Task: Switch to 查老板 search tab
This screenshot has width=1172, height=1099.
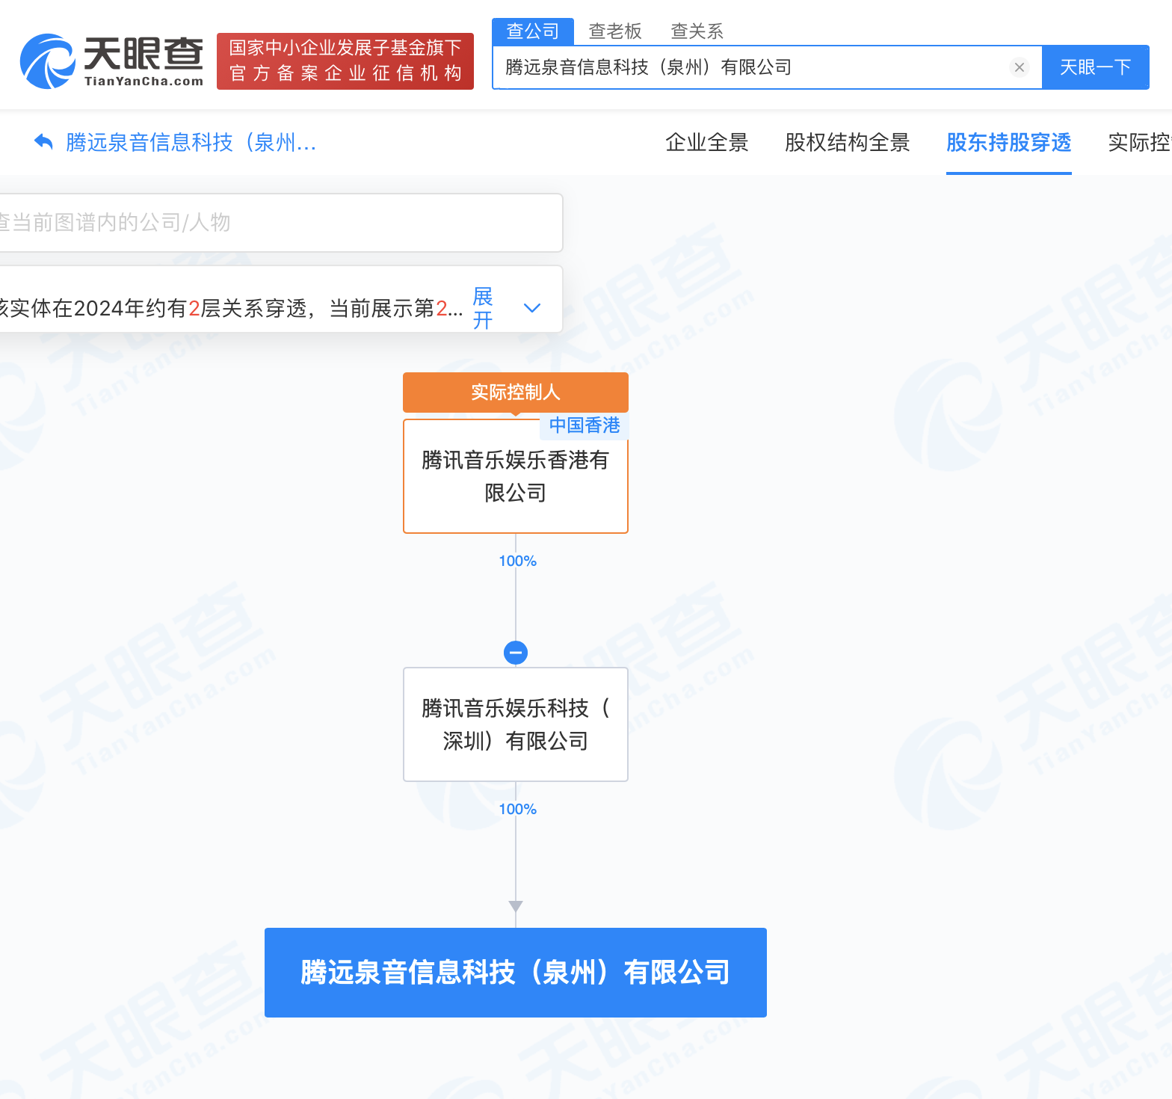Action: coord(615,31)
